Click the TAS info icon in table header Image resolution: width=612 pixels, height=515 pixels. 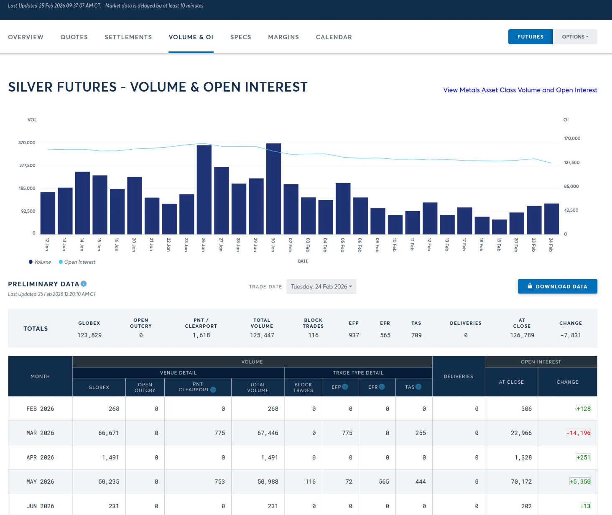click(418, 387)
